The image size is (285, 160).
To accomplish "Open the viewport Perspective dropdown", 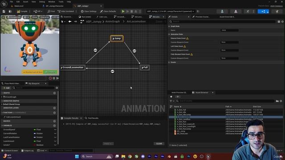I will click(x=14, y=17).
